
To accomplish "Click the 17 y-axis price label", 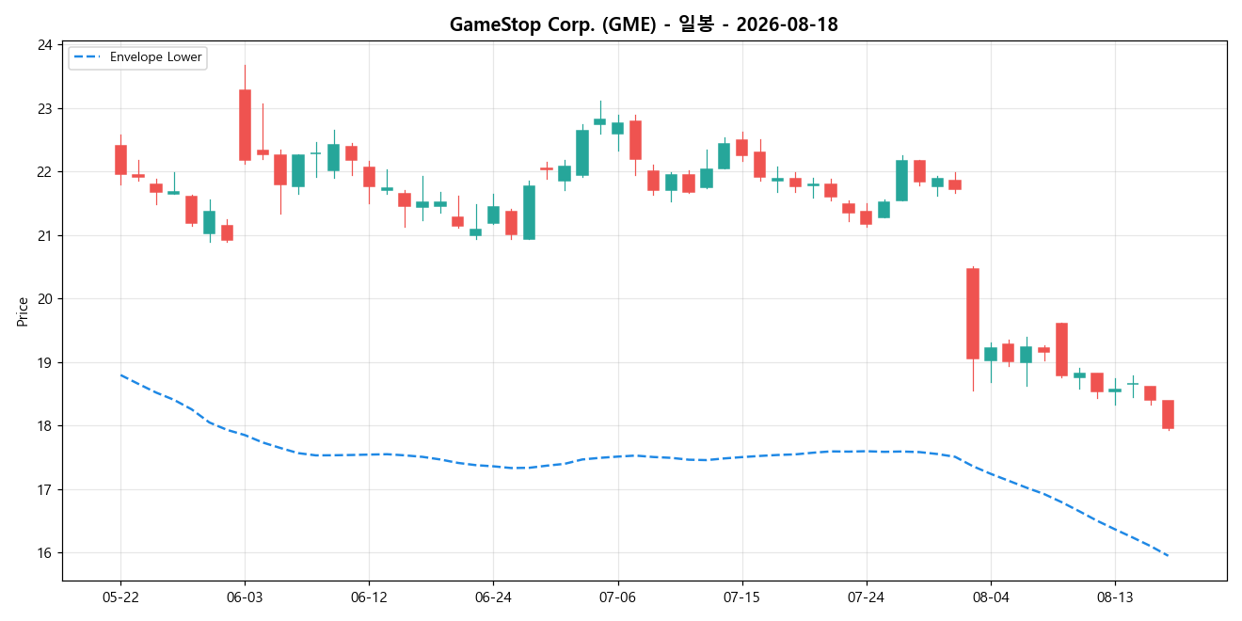I will 45,490.
